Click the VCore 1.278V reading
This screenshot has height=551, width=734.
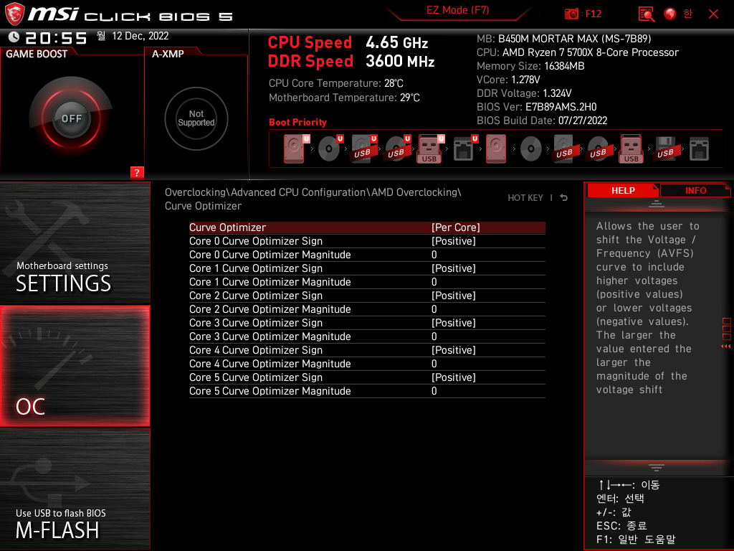(x=508, y=80)
